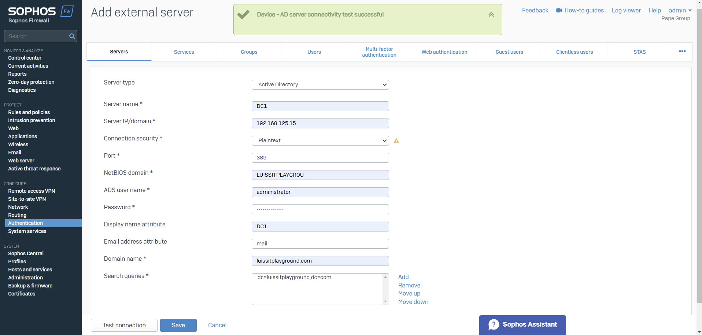Click the plaintext security warning triangle icon
This screenshot has width=702, height=335.
point(396,141)
